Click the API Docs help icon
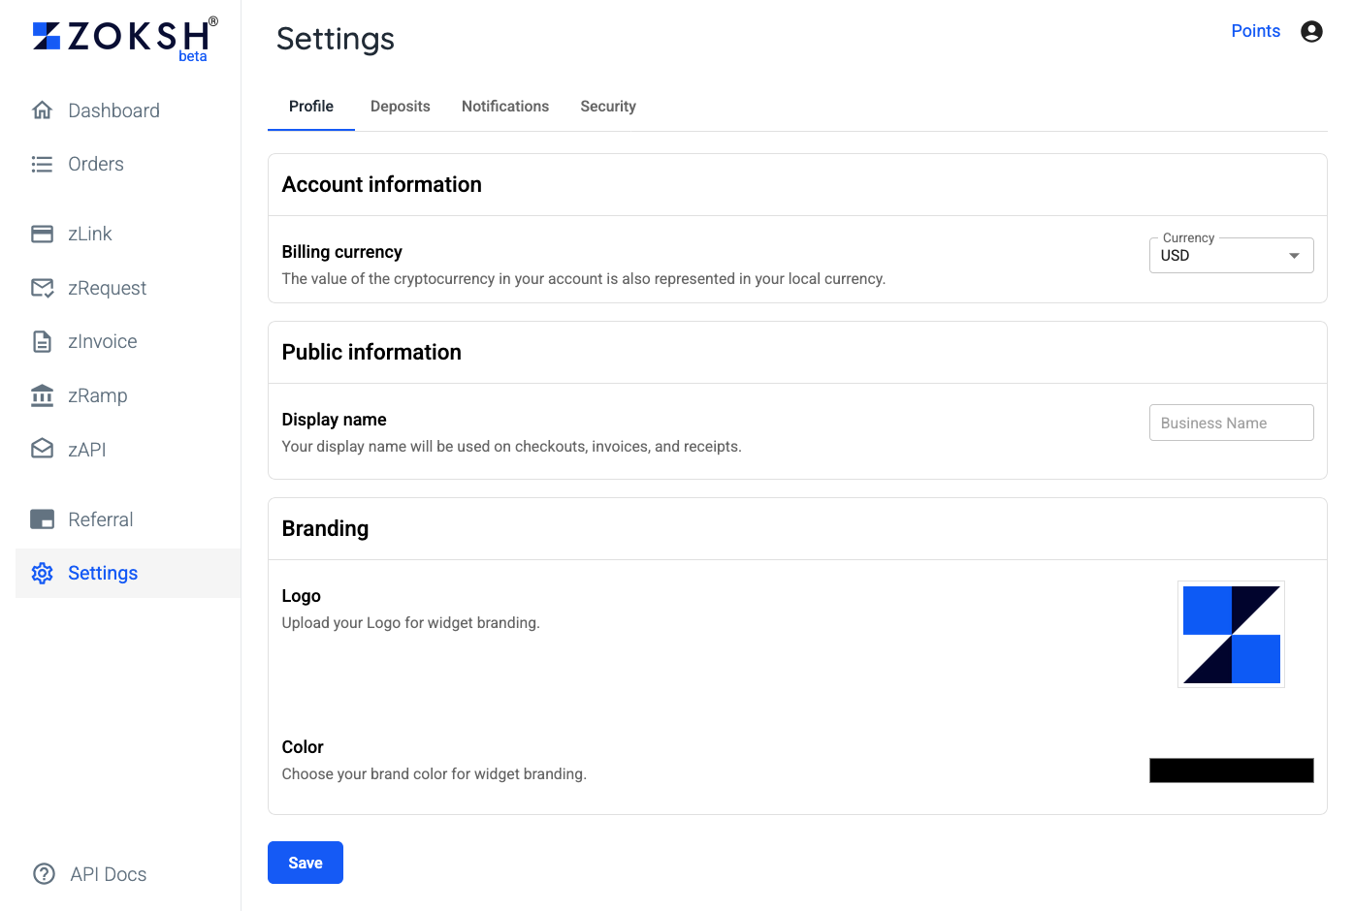This screenshot has width=1354, height=911. tap(44, 874)
